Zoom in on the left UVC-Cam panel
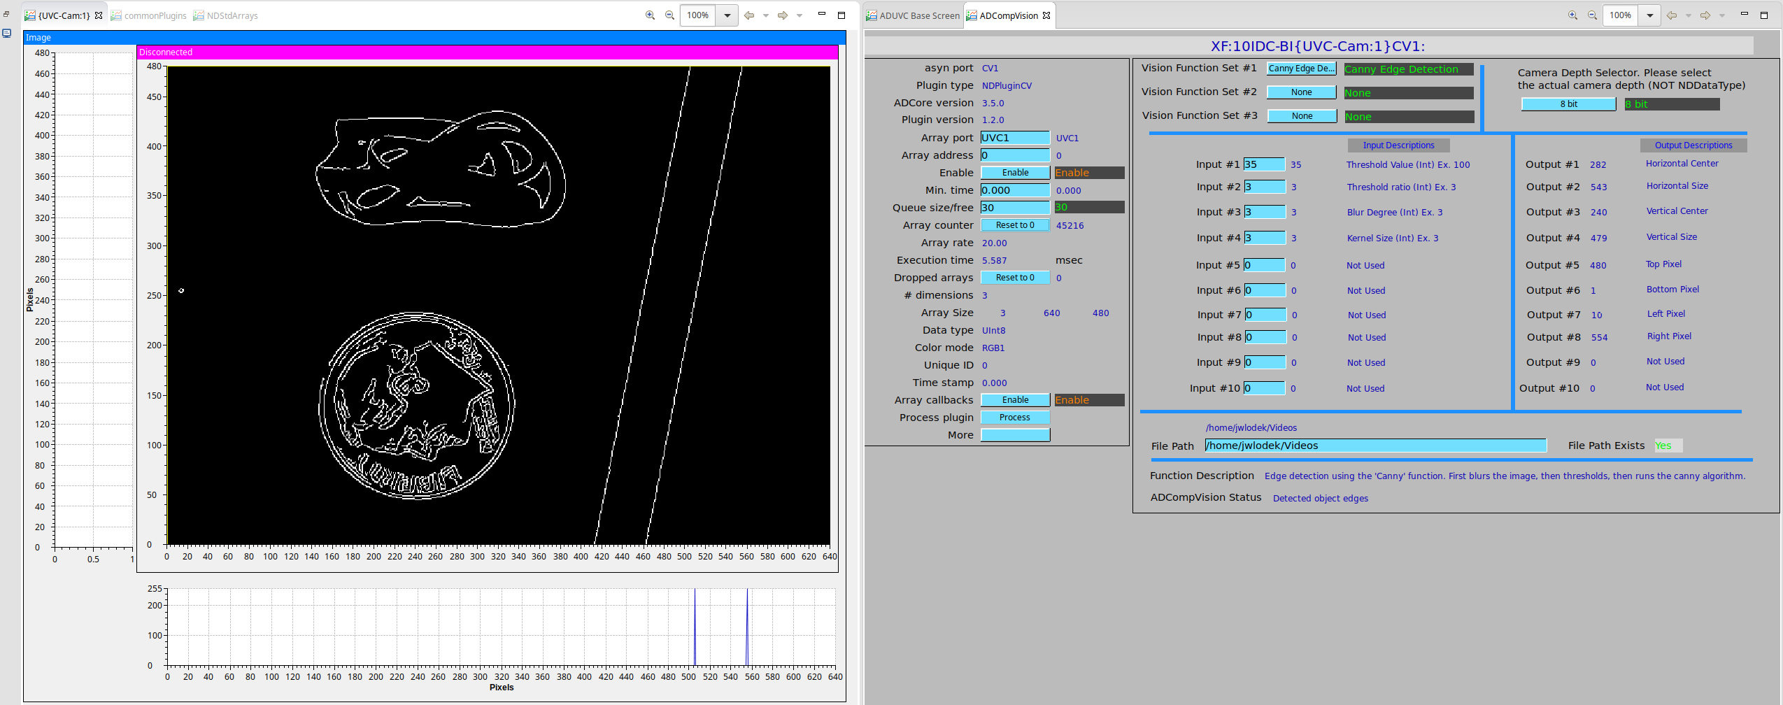Screen dimensions: 1783x705 (x=650, y=15)
